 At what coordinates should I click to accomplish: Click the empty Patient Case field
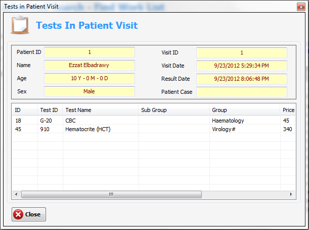coord(242,92)
